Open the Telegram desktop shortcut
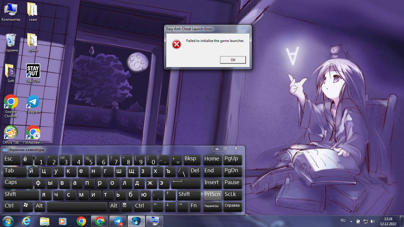 click(33, 102)
